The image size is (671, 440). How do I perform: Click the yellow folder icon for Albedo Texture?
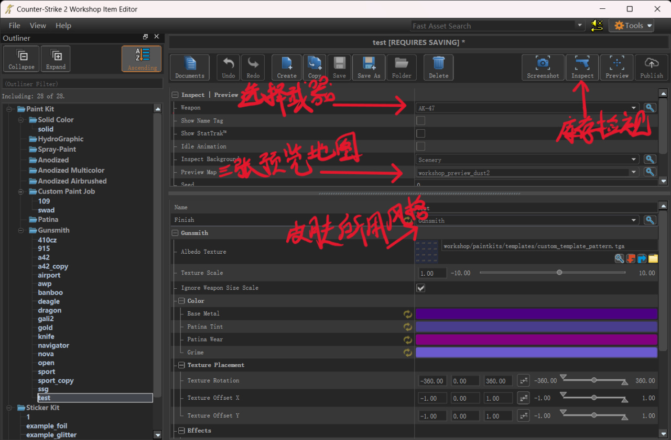pos(653,258)
